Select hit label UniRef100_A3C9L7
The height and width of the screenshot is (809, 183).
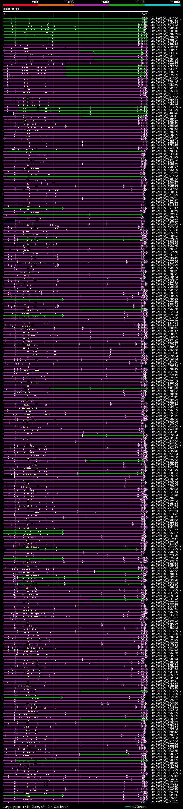click(164, 280)
